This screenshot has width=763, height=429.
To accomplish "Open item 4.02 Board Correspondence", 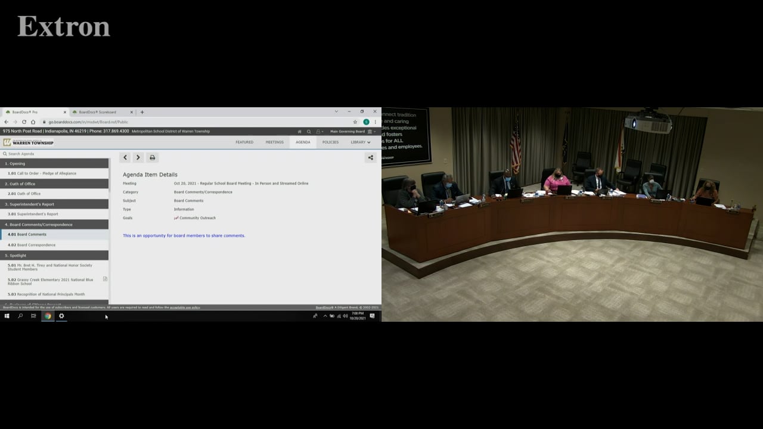I will 54,245.
